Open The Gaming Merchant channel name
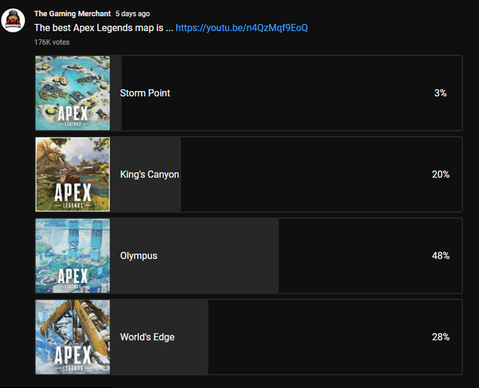This screenshot has height=388, width=479. [73, 14]
